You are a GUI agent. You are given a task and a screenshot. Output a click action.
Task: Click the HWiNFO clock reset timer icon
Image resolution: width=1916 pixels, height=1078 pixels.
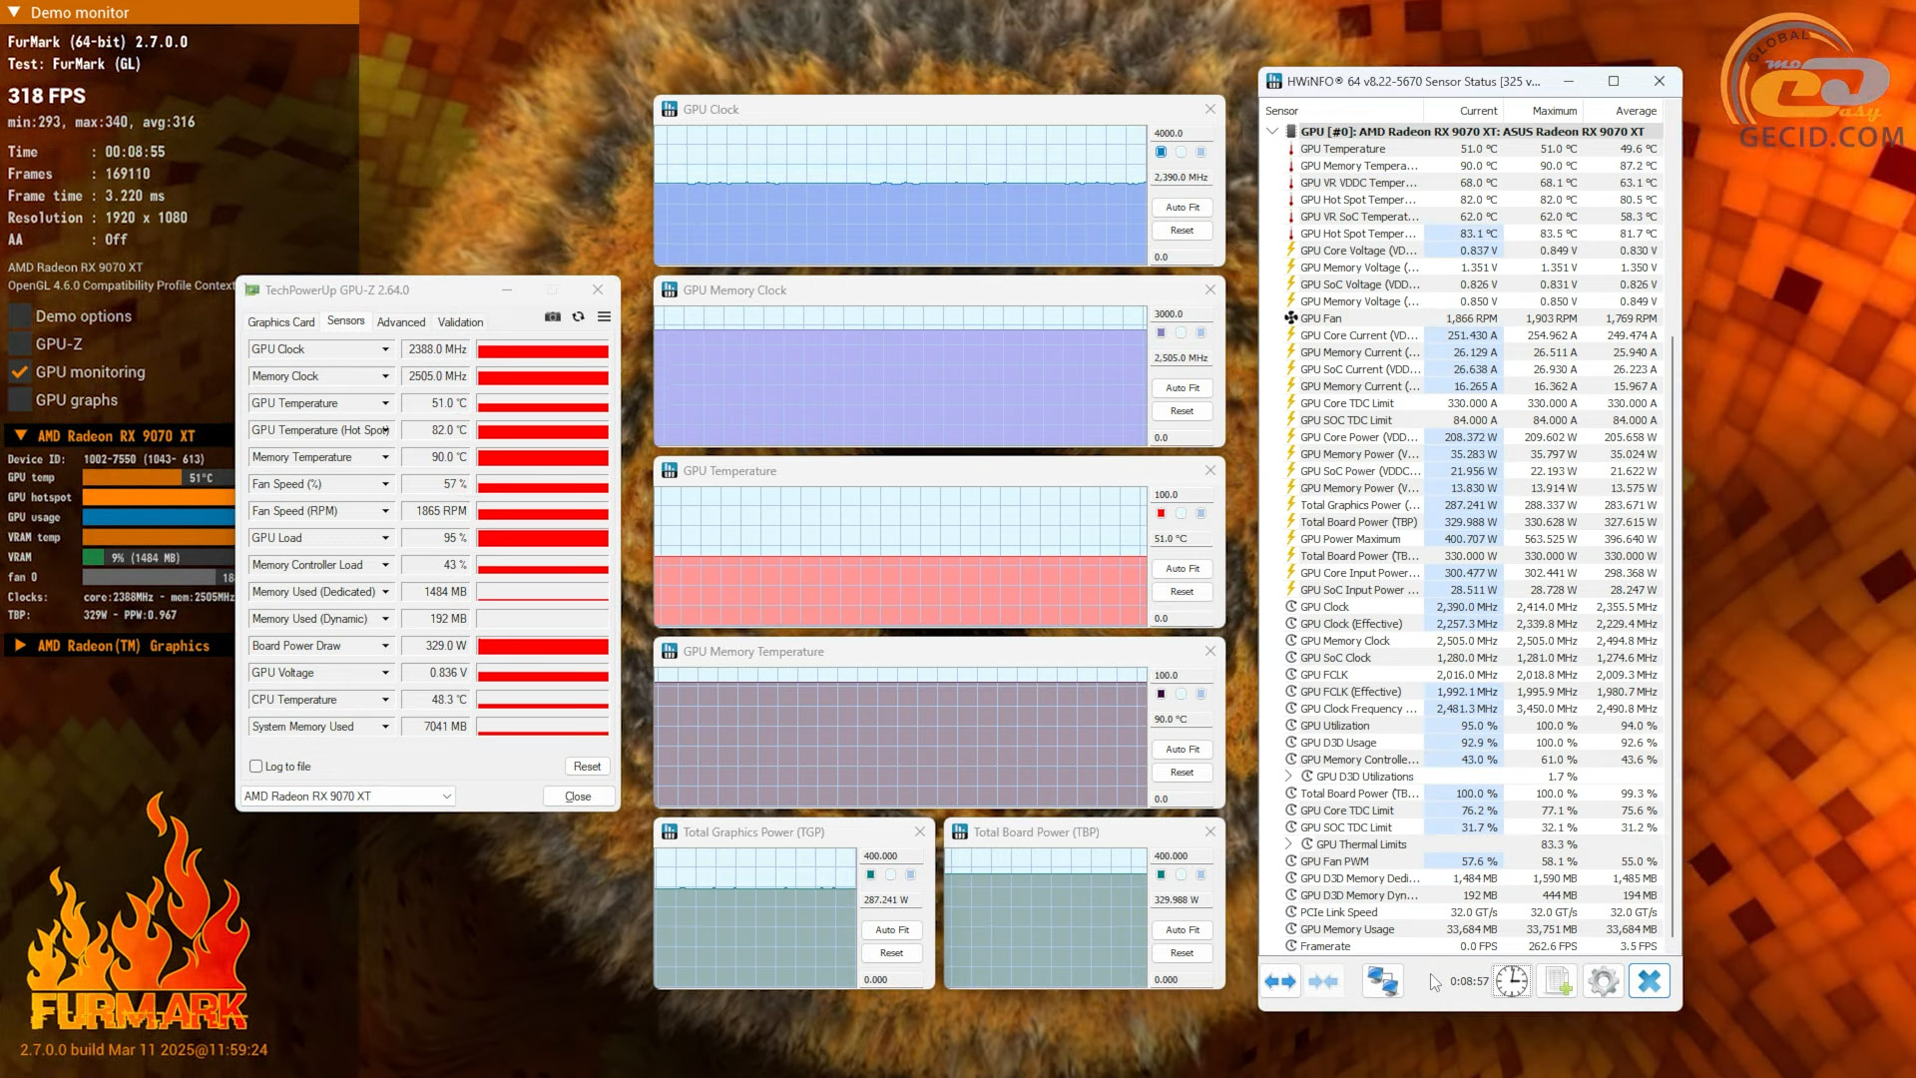pyautogui.click(x=1511, y=981)
